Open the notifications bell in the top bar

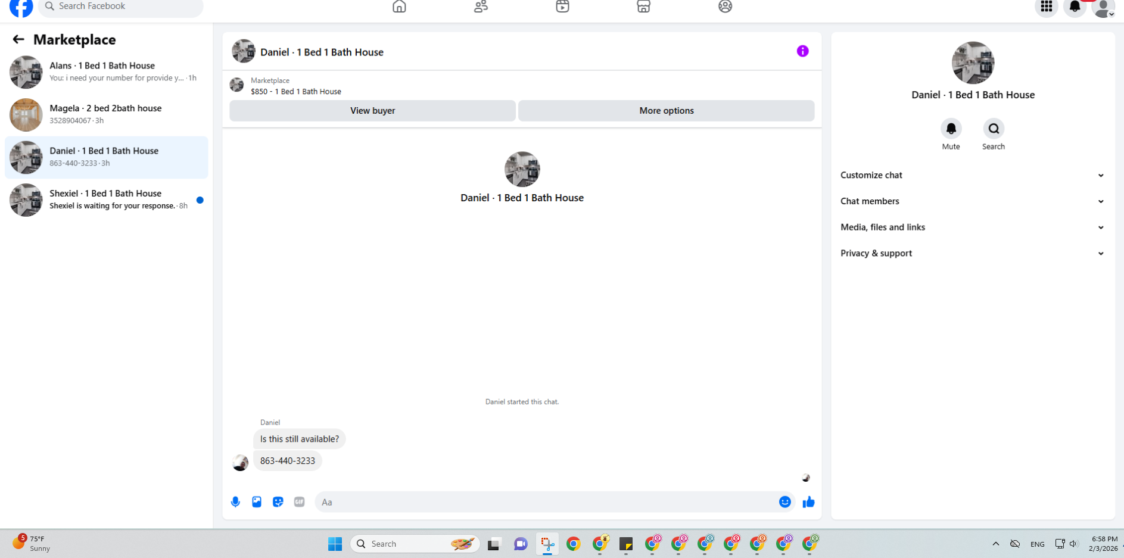(x=1075, y=7)
